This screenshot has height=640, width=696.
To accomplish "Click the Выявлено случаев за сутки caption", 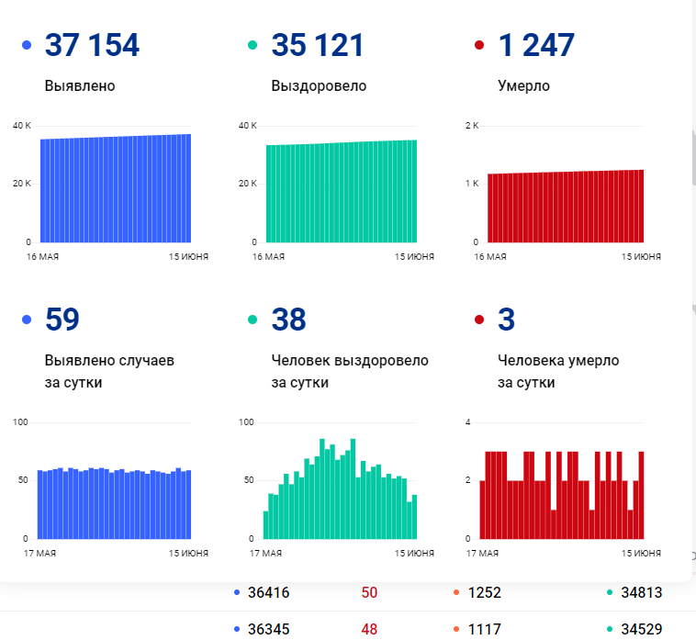I will pyautogui.click(x=109, y=371).
